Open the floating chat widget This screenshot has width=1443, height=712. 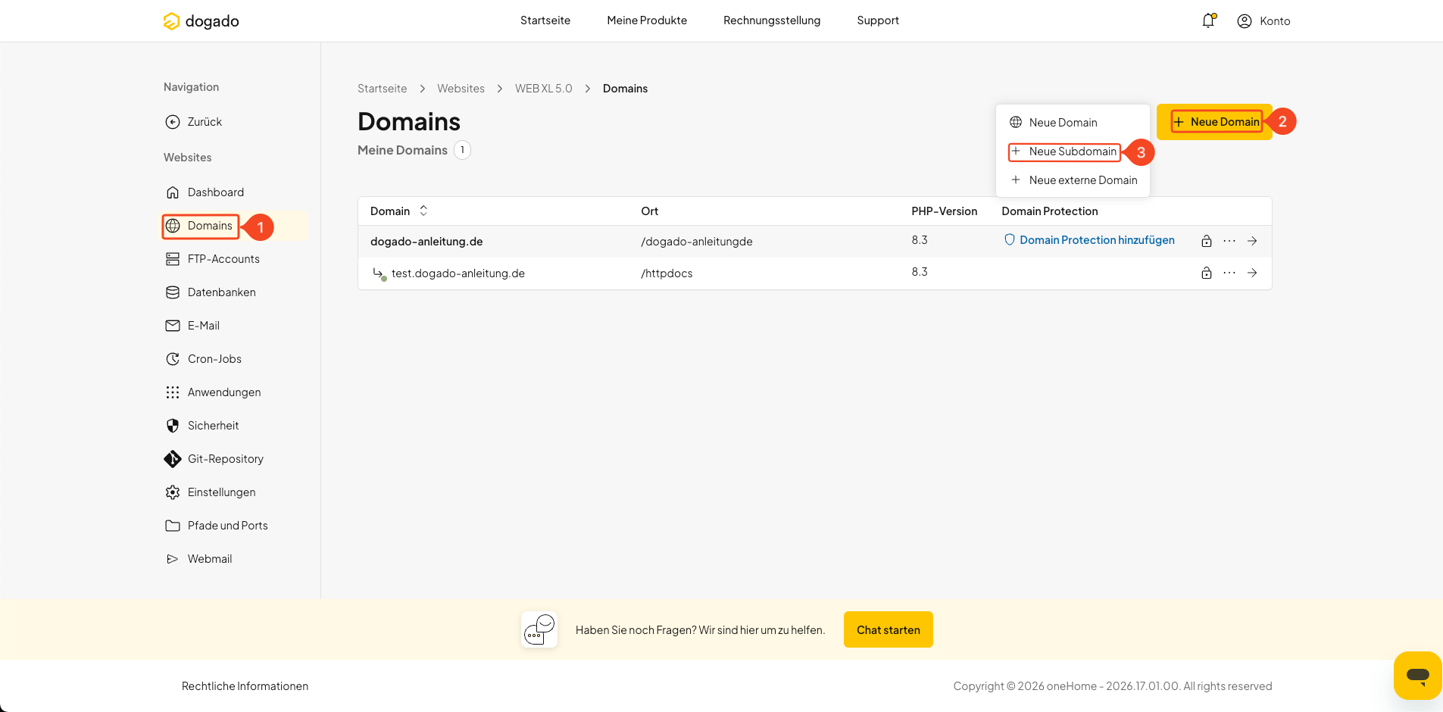1417,675
